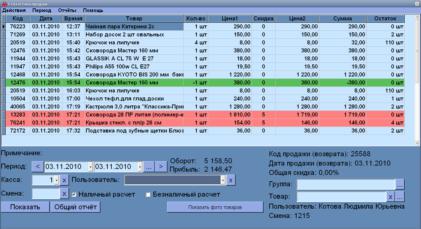Open the Отчёты menu
Screen dimensions: 421x229
(x=67, y=10)
